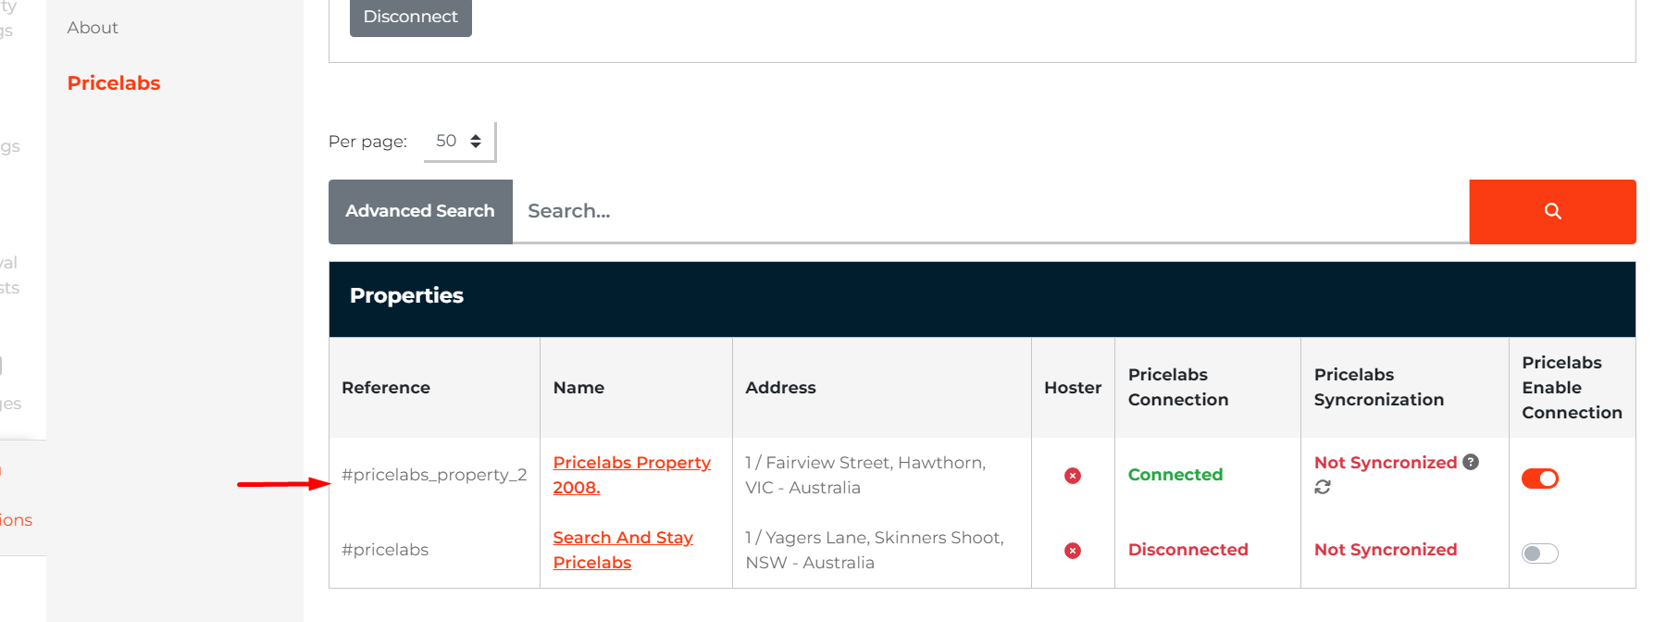This screenshot has height=622, width=1654.
Task: Click the refresh sync icon under Not Syncronized
Action: coord(1323,487)
